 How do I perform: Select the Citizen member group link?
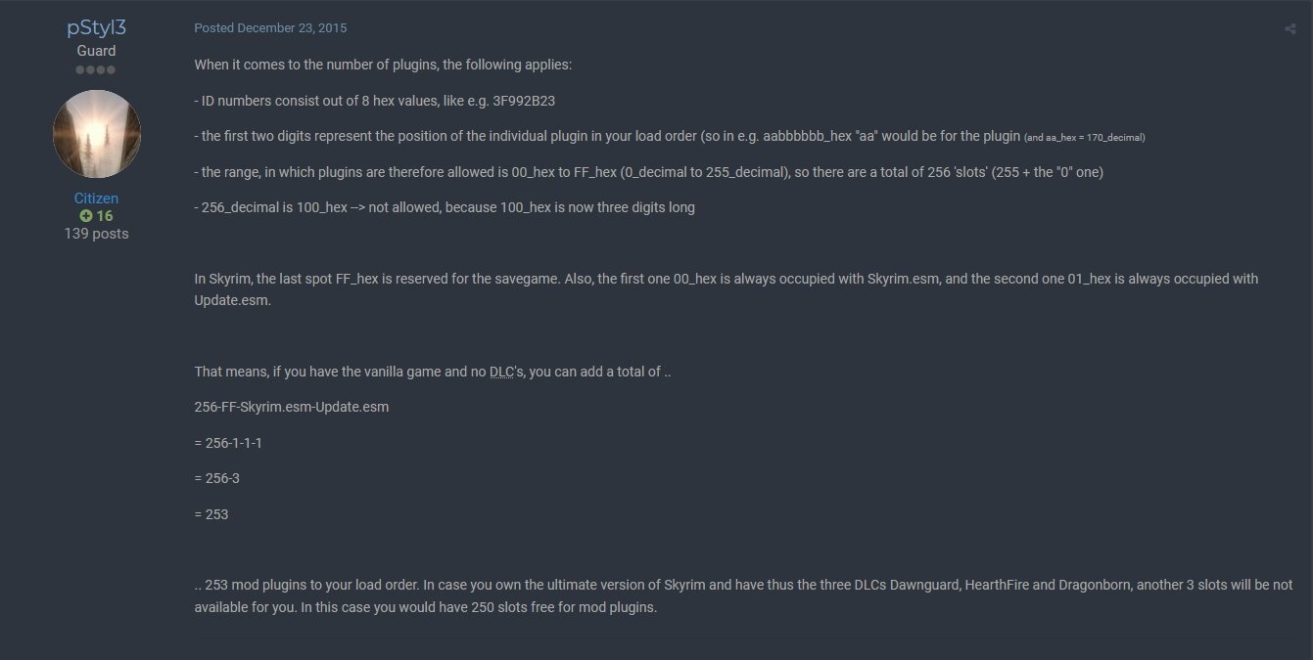(x=96, y=198)
